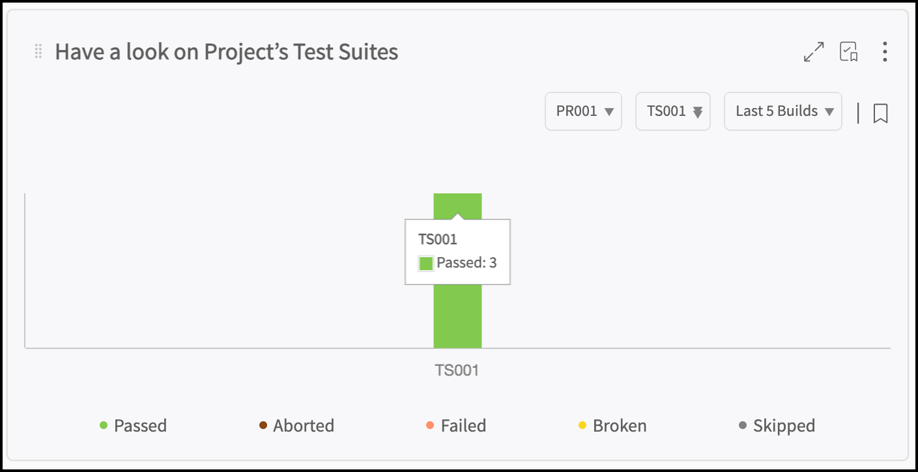Click the expand widget arrows icon
The height and width of the screenshot is (472, 918).
[814, 52]
